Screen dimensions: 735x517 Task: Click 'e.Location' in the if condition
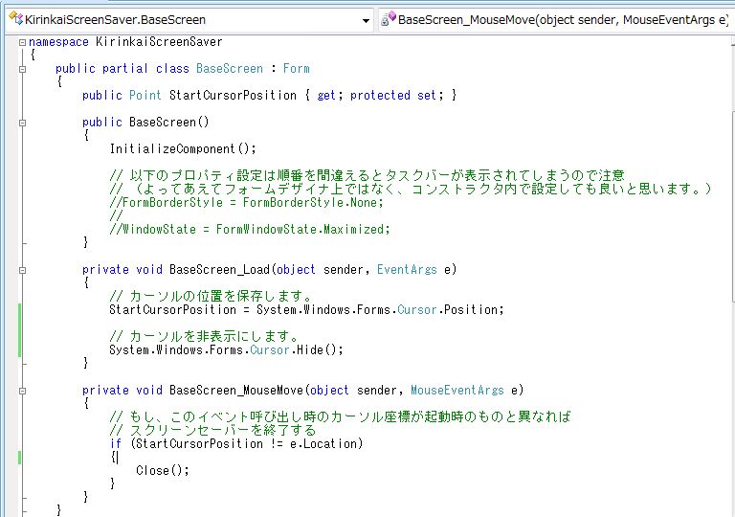[x=323, y=444]
